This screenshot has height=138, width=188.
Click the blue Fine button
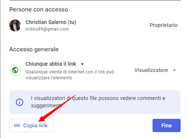click(x=167, y=125)
